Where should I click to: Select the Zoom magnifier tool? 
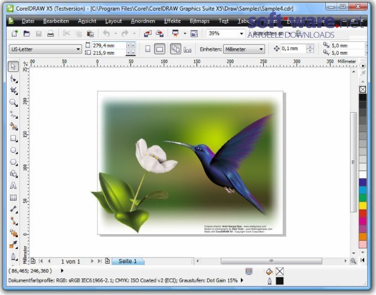pyautogui.click(x=14, y=103)
